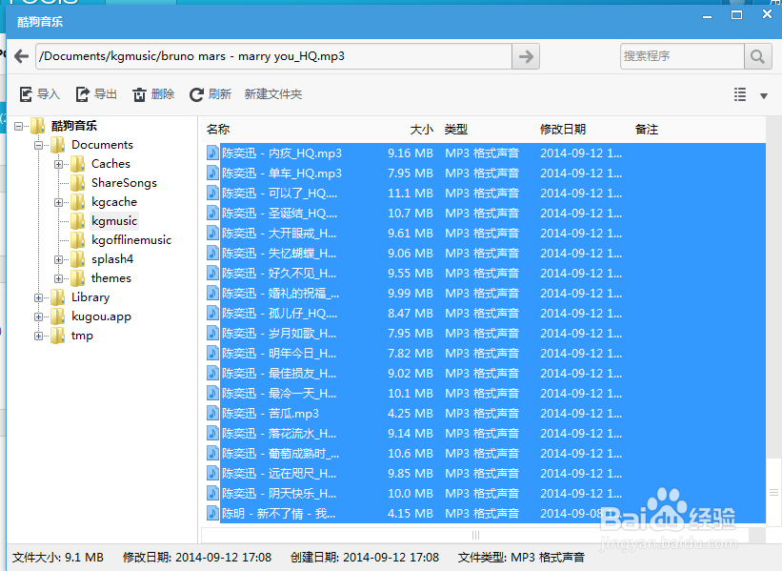The width and height of the screenshot is (782, 571).
Task: Click file icon of 陈奕迅 - 最佳损友
Action: 213,373
